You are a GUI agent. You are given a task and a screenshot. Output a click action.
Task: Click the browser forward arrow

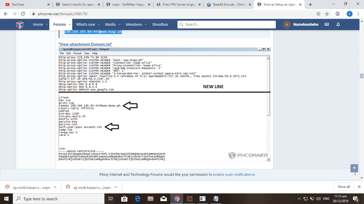(14, 14)
